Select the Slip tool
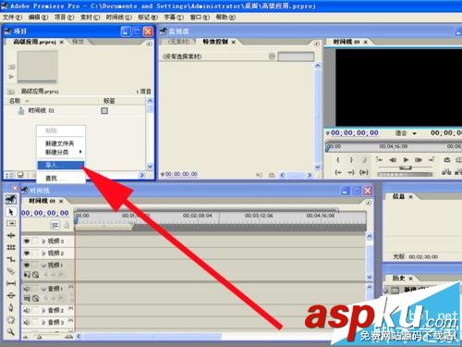462x347 pixels. pos(11,283)
